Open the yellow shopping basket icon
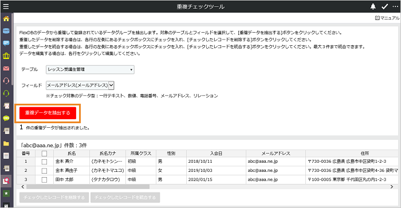The width and height of the screenshot is (401, 208). click(x=6, y=56)
